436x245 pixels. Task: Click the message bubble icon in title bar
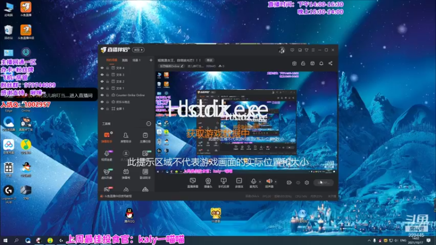[292, 50]
